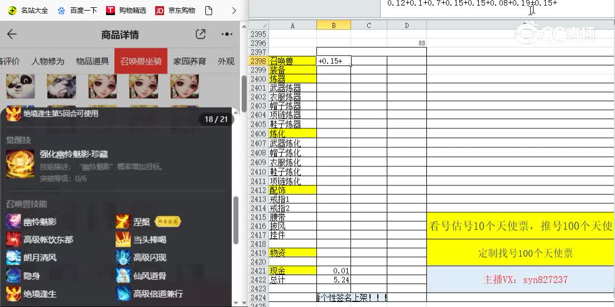This screenshot has height=307, width=615.
Task: Select the 现金 cell
Action: (292, 271)
